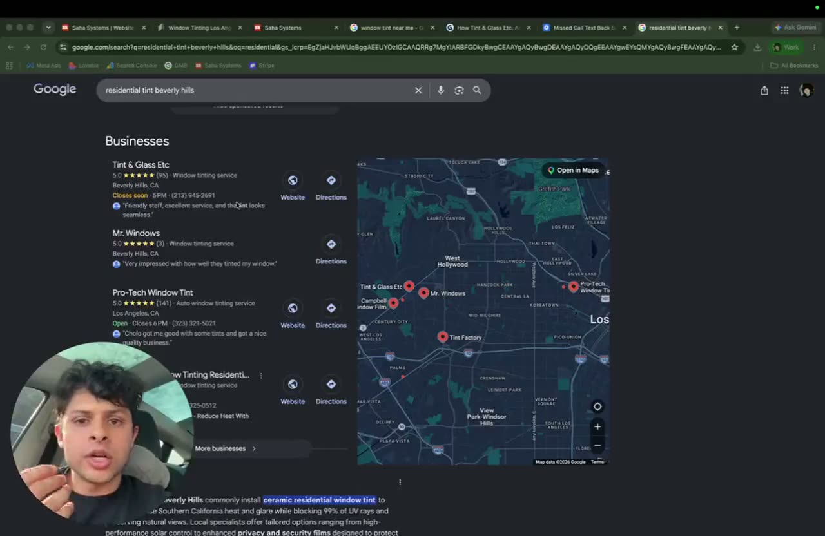The height and width of the screenshot is (536, 825).
Task: Open AI overview three-dot options
Action: (400, 482)
